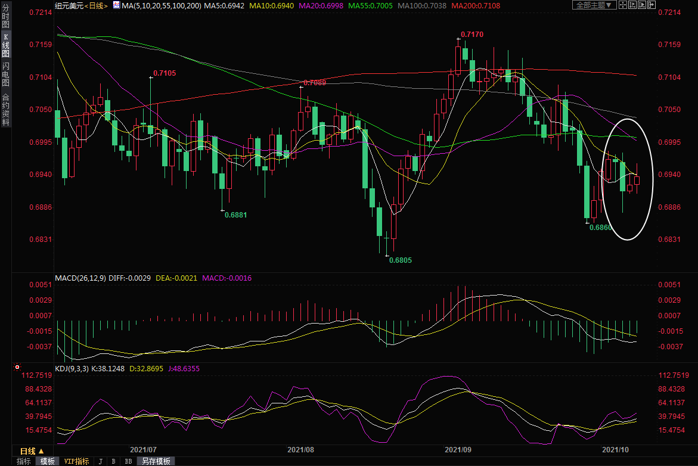Open the <日线> period menu in title
This screenshot has height=466, width=698.
(x=97, y=5)
